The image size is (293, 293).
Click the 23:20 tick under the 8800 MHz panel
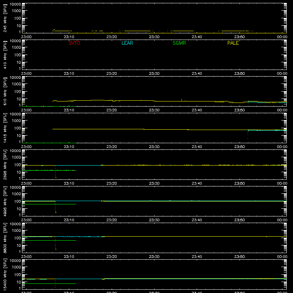pyautogui.click(x=112, y=257)
